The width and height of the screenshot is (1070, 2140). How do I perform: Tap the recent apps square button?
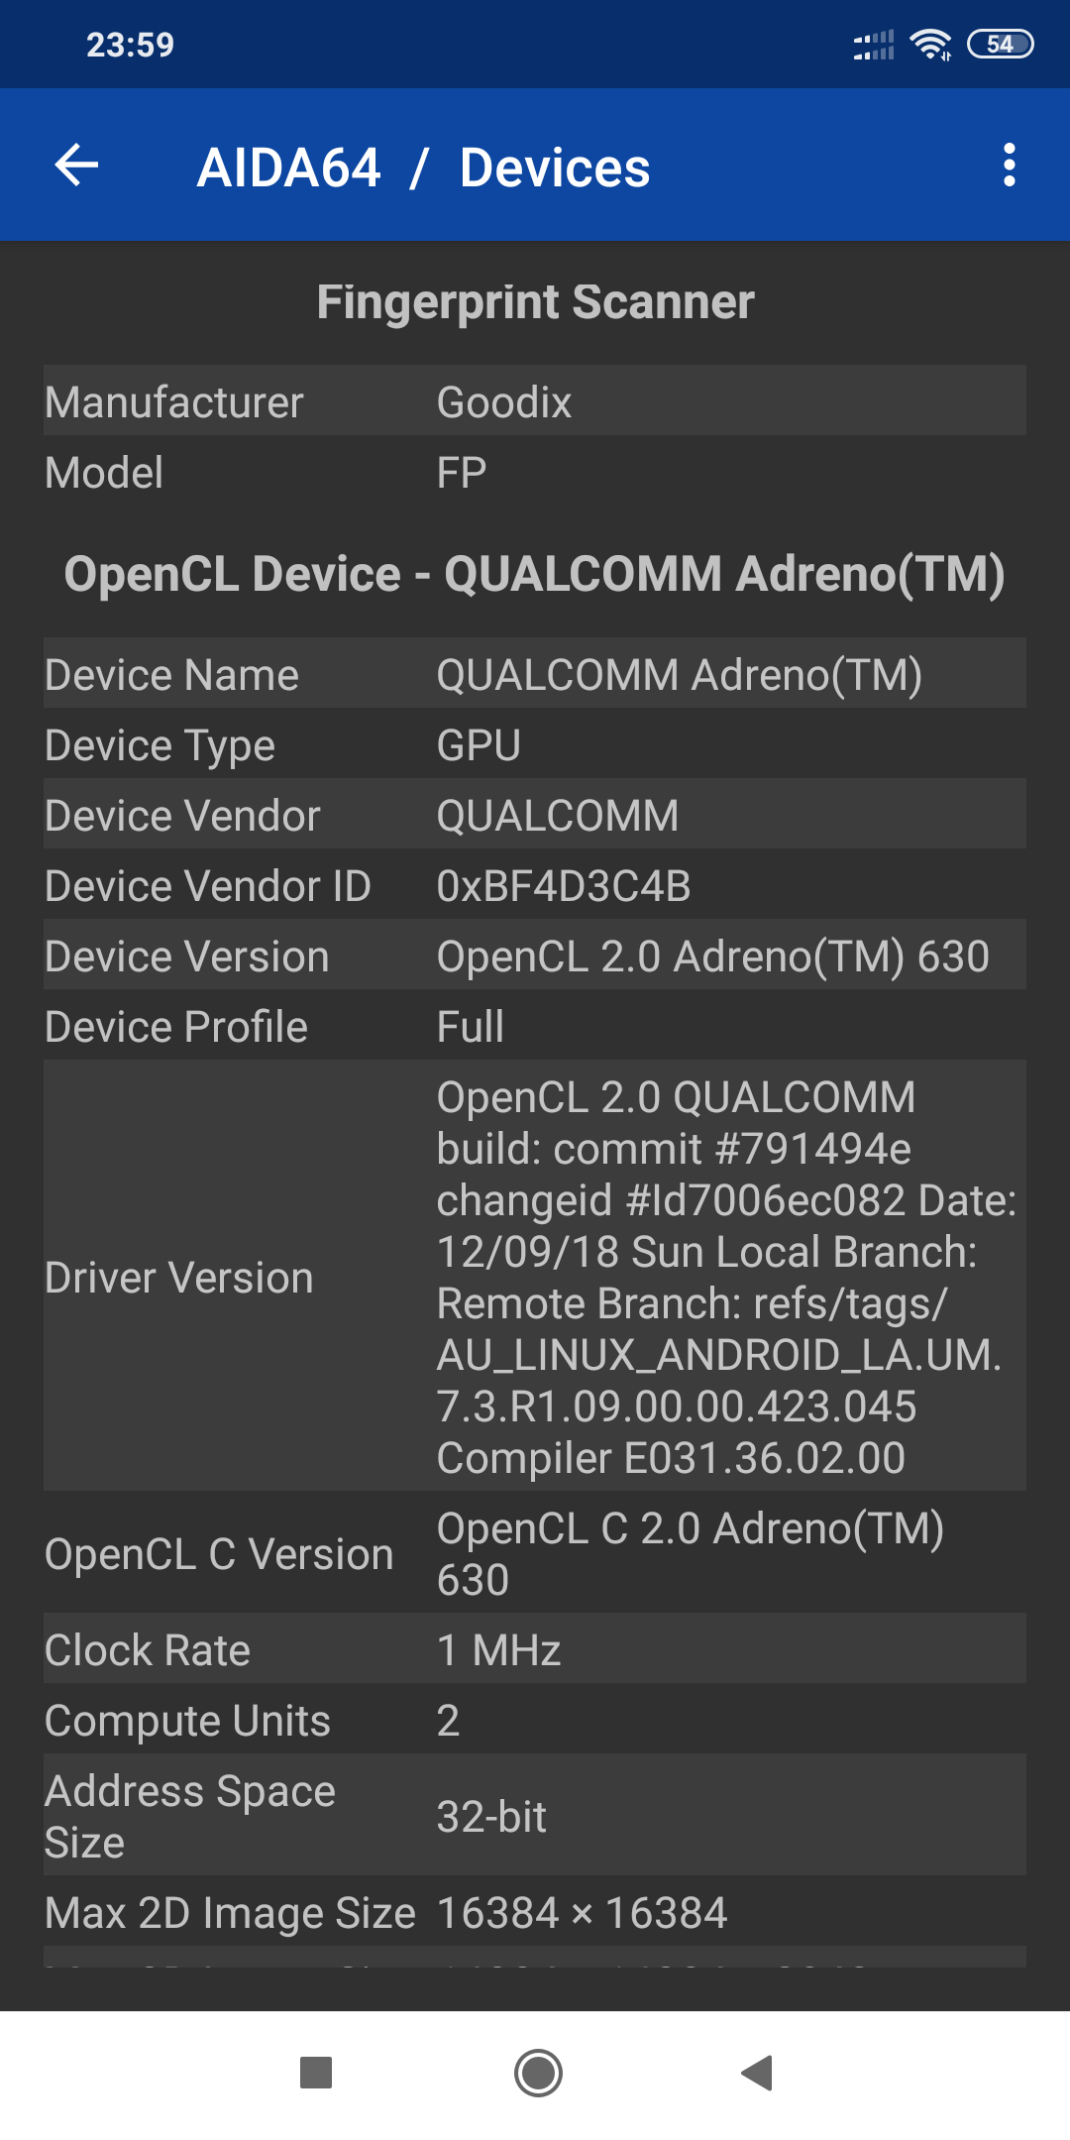[316, 2072]
